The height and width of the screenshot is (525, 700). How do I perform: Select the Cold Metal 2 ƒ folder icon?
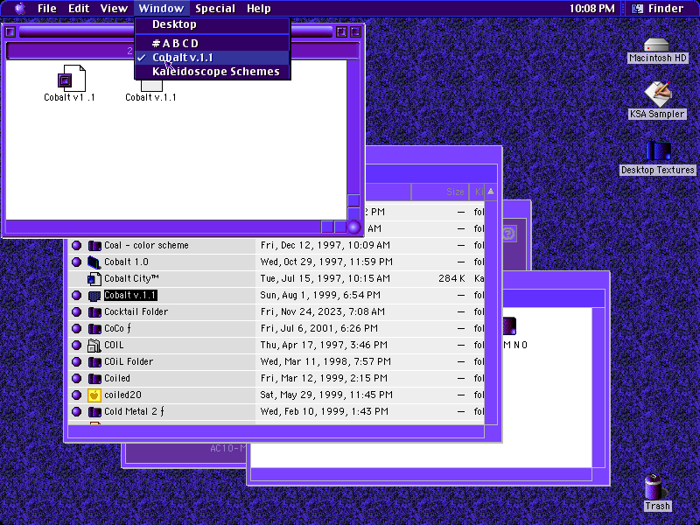[94, 411]
